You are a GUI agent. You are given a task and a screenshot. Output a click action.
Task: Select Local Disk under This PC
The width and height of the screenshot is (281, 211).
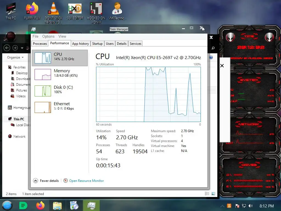point(20,125)
